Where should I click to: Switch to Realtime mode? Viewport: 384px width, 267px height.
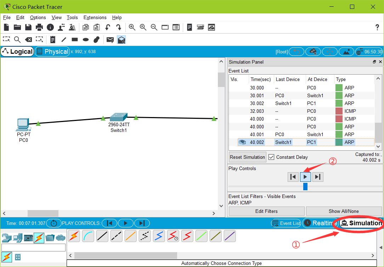[321, 223]
